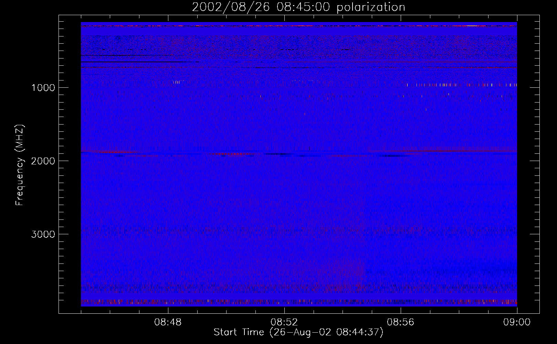Viewport: 557px width, 344px height.
Task: Click the 09:00 time tick label
Action: (517, 322)
